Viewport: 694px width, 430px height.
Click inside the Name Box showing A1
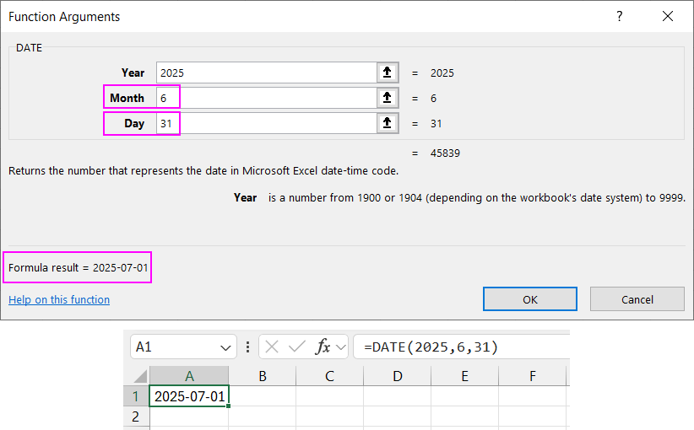pos(173,347)
